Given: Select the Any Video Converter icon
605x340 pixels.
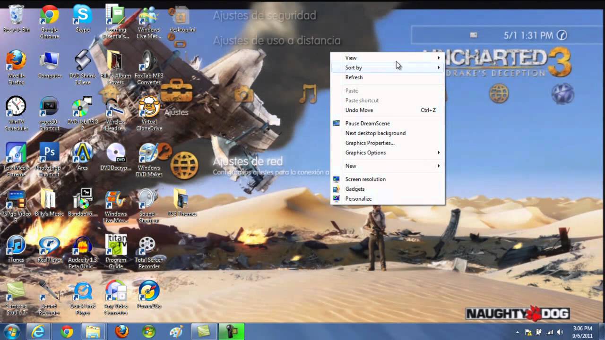Looking at the screenshot, I should click(x=116, y=298).
